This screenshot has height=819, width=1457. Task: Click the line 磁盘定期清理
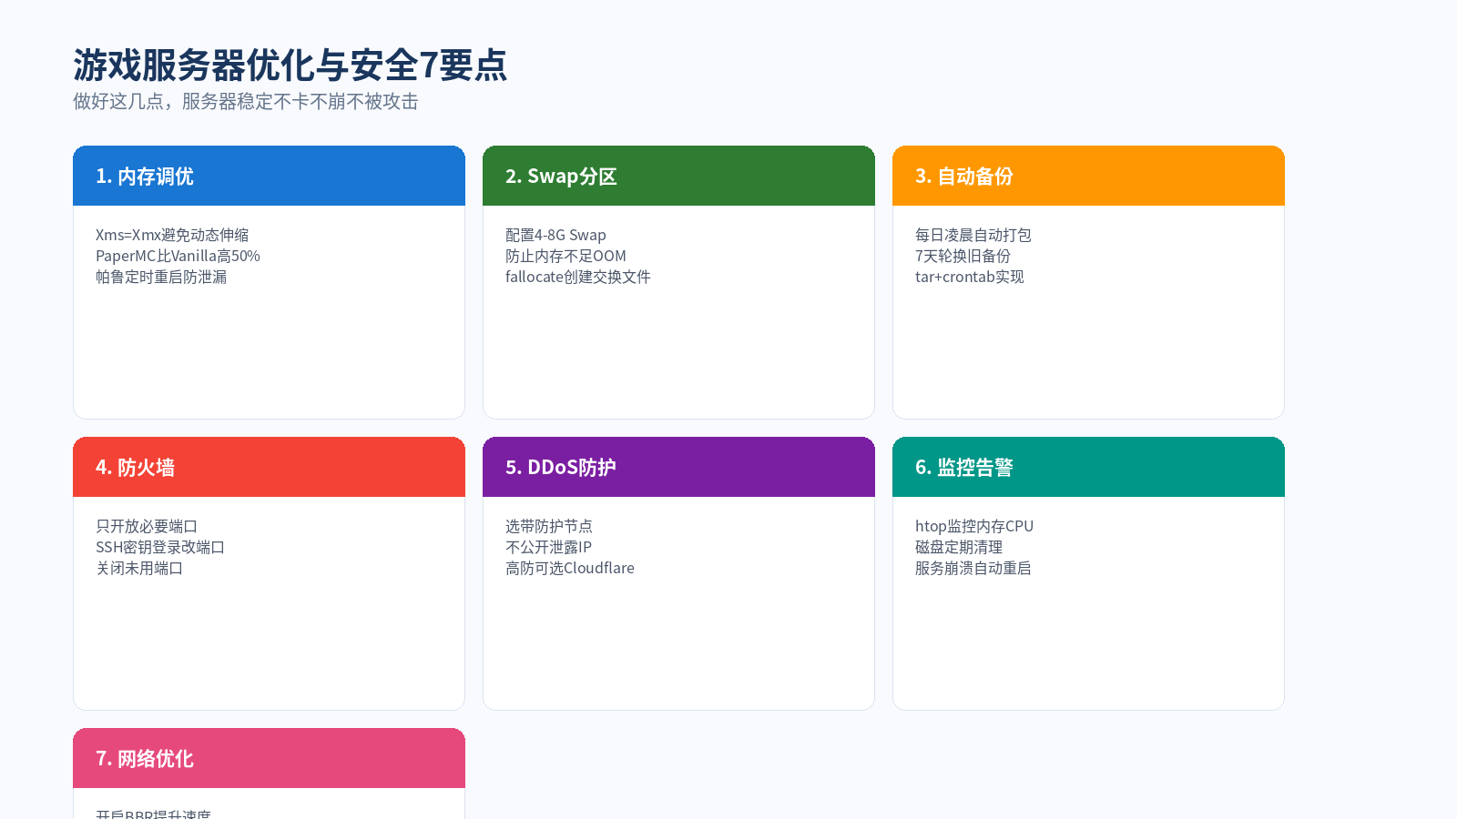pos(959,547)
